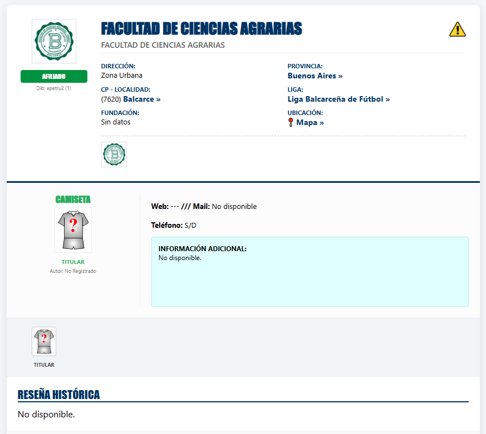Click the green Afiliado badge

pos(54,76)
